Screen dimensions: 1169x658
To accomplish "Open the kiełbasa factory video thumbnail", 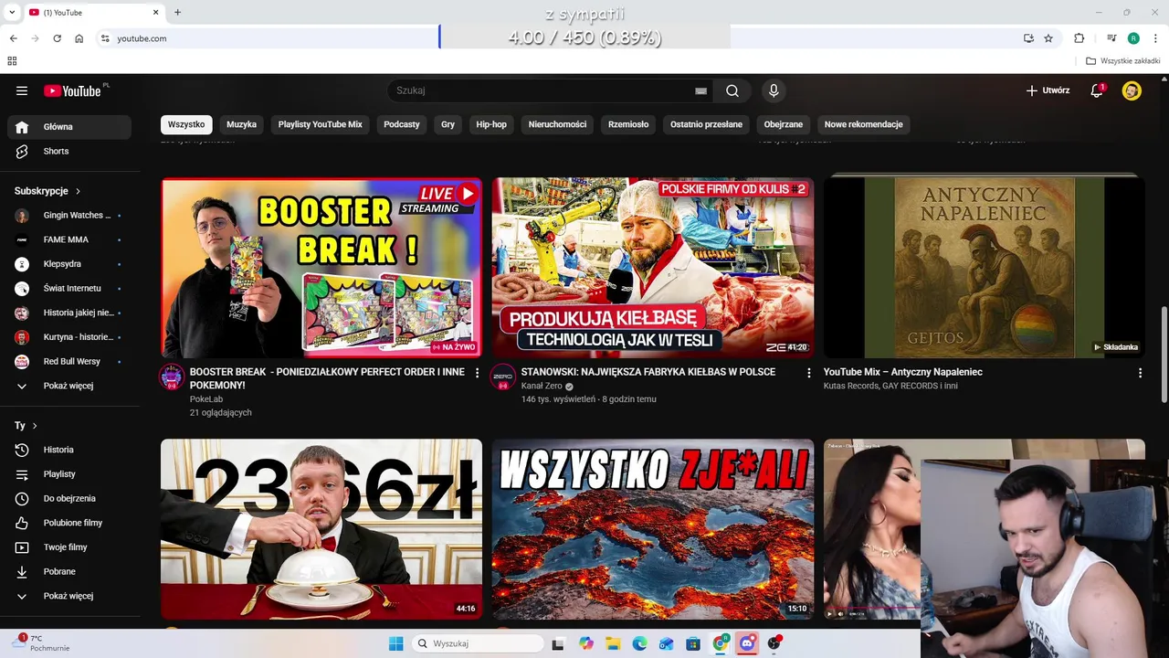I will click(653, 268).
